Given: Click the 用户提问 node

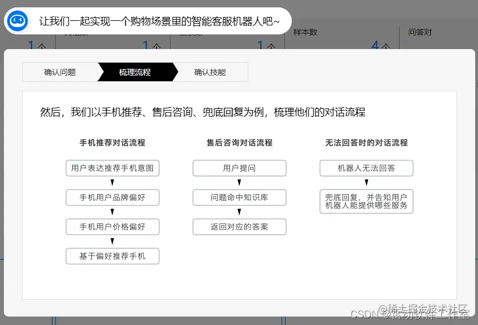Looking at the screenshot, I should (239, 168).
